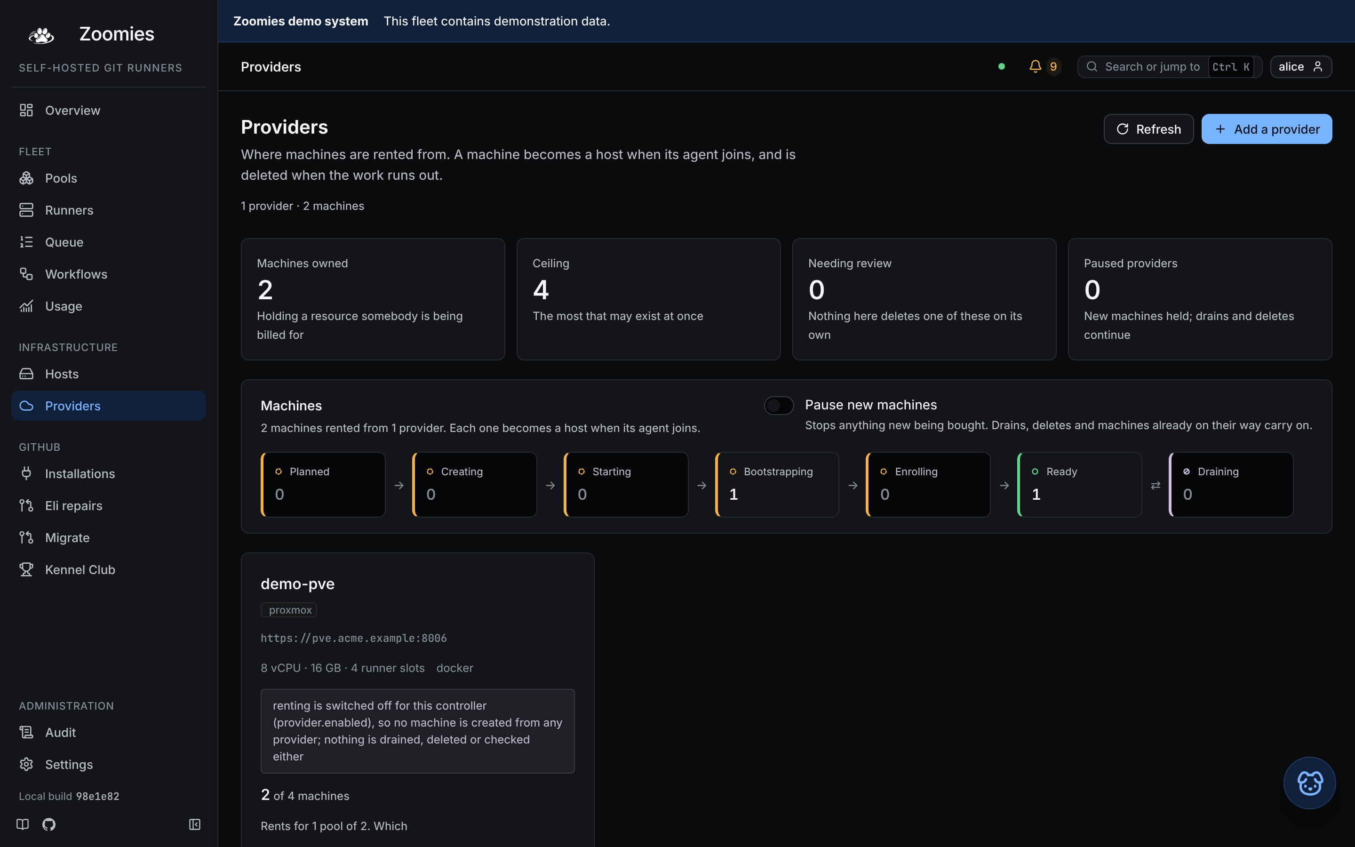1355x847 pixels.
Task: Click the demo-pve provider title
Action: (297, 583)
